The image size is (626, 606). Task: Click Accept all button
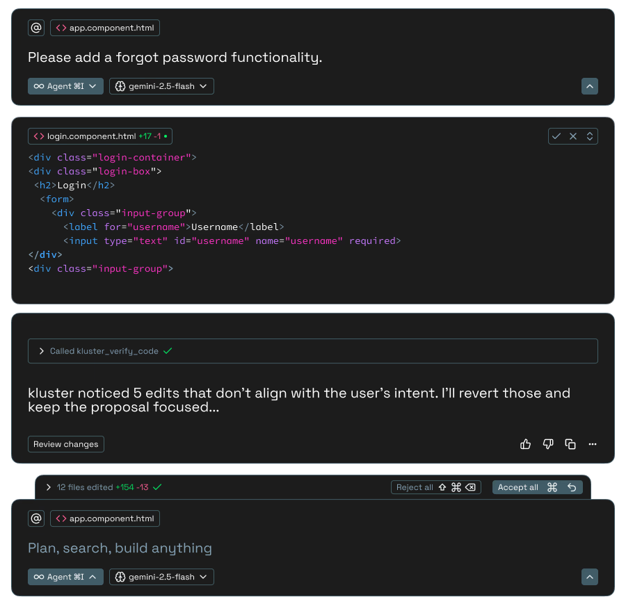pos(538,487)
